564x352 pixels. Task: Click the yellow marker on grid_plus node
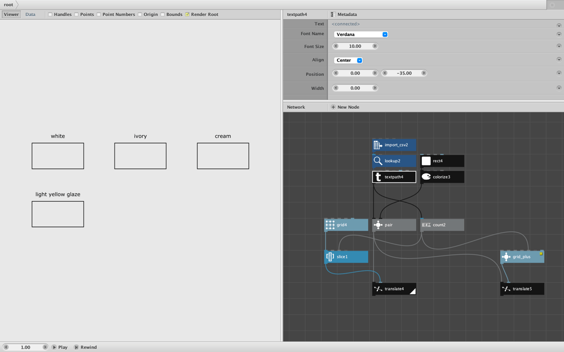point(541,253)
